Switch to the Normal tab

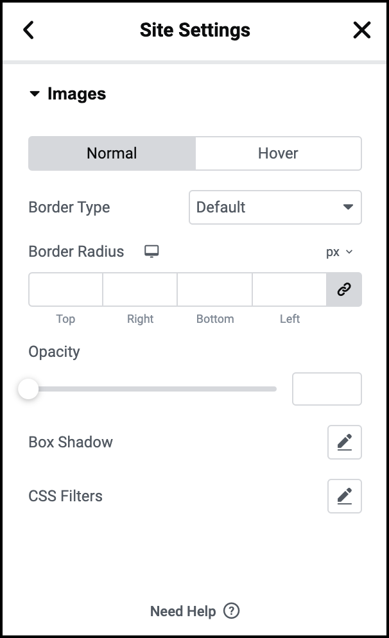point(112,153)
